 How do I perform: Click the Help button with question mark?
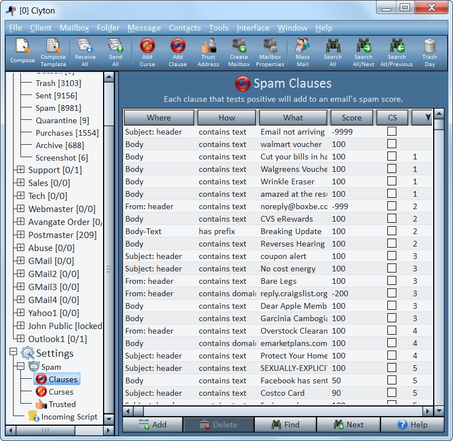[x=412, y=425]
